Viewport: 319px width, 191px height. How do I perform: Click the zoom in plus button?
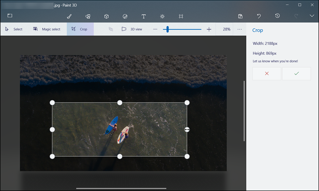tap(209, 29)
